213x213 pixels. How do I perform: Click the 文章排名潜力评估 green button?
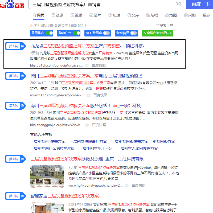point(158,33)
